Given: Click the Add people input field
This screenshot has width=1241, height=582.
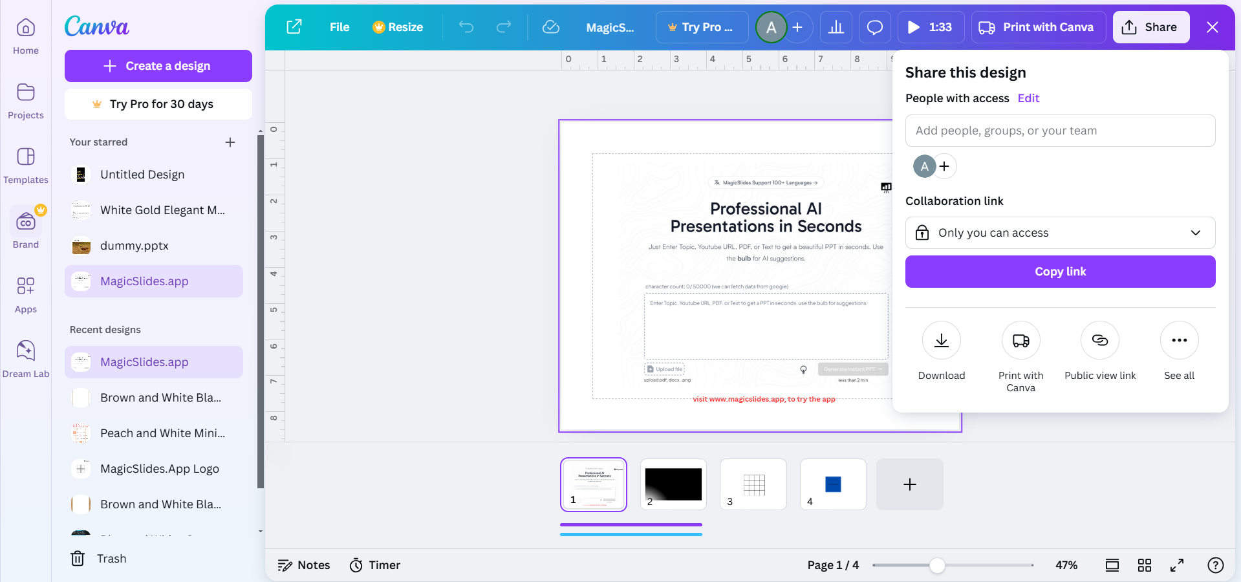Looking at the screenshot, I should click(x=1061, y=131).
